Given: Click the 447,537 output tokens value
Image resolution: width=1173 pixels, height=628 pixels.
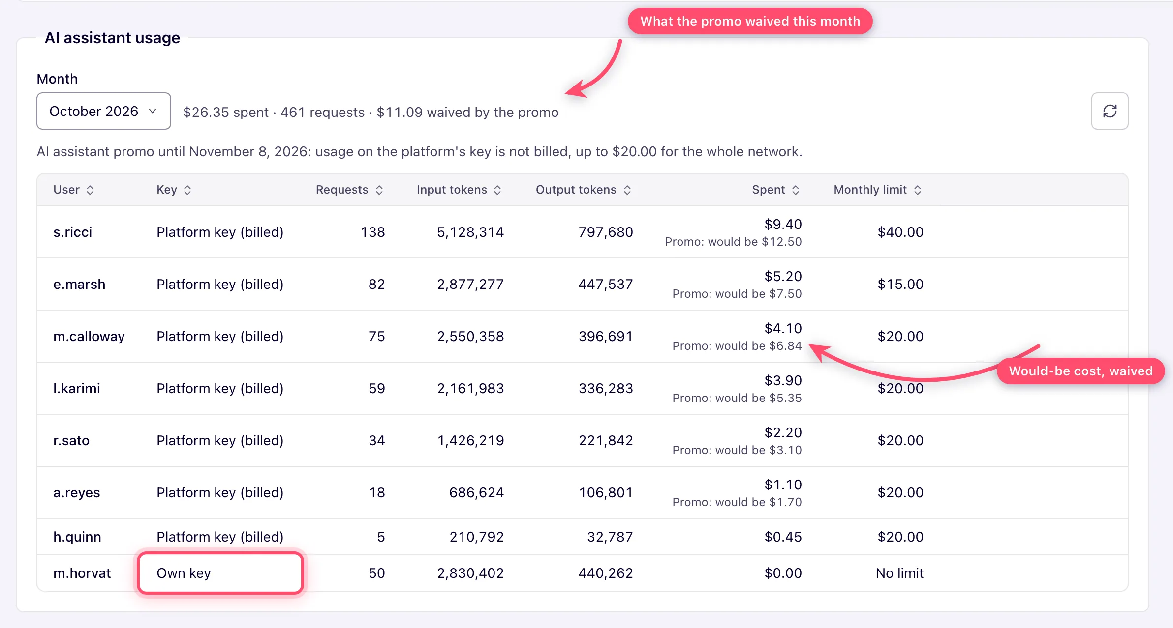Looking at the screenshot, I should click(606, 284).
